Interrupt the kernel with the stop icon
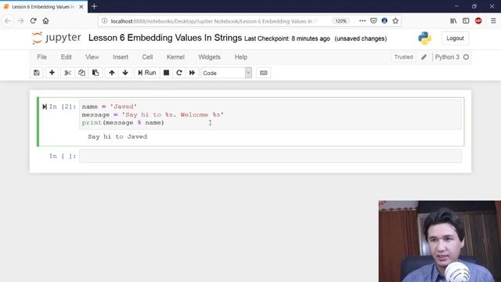The height and width of the screenshot is (282, 501). point(166,73)
